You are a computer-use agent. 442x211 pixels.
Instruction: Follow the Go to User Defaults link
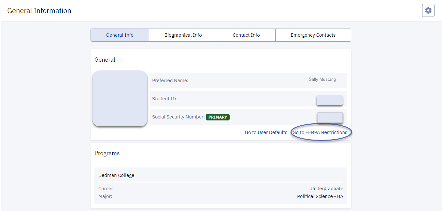[266, 132]
